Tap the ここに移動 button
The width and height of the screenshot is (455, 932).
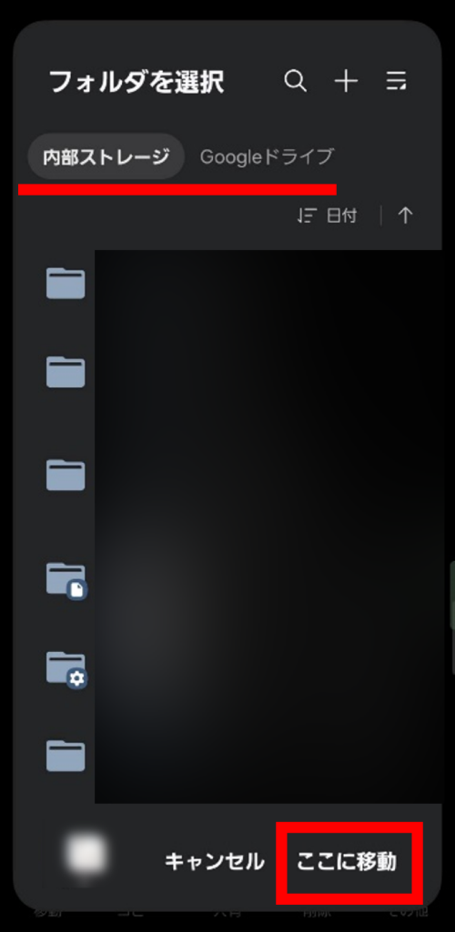pos(347,861)
